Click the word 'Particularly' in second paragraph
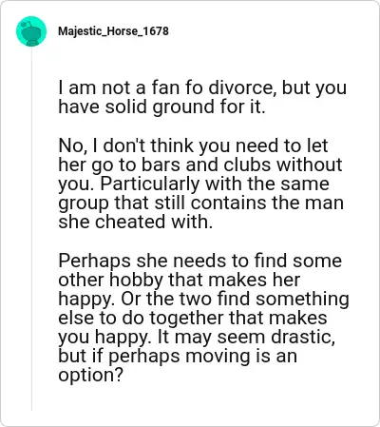 (x=150, y=184)
